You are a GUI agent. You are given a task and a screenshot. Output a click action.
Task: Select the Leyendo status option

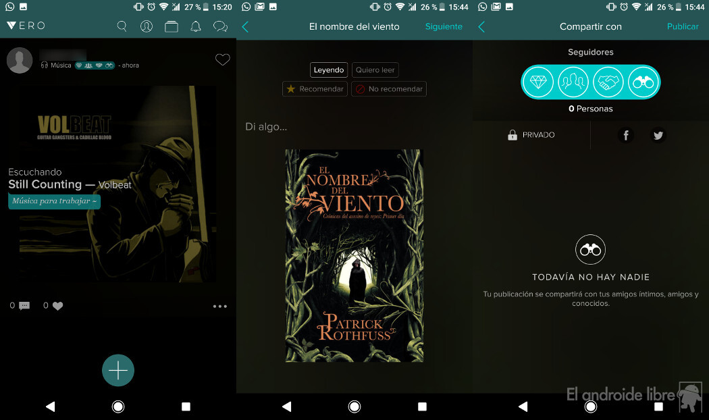coord(329,70)
